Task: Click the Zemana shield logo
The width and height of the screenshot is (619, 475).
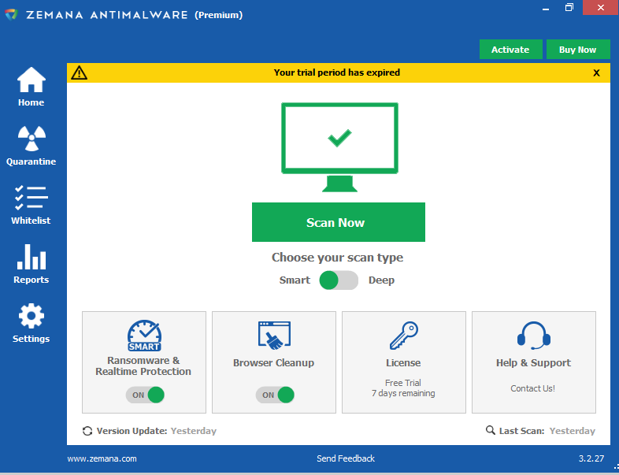Action: (12, 15)
